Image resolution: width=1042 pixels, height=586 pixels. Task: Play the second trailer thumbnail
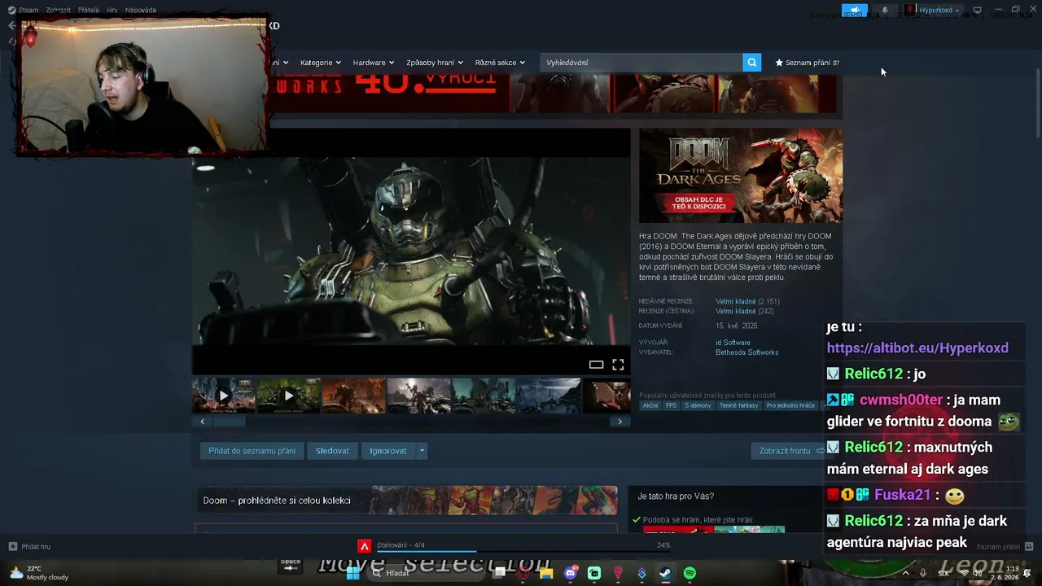[x=288, y=396]
